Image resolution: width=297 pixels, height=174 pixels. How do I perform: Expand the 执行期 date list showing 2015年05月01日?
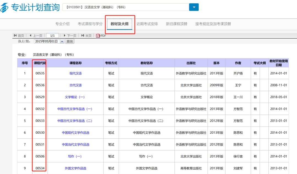[48, 41]
